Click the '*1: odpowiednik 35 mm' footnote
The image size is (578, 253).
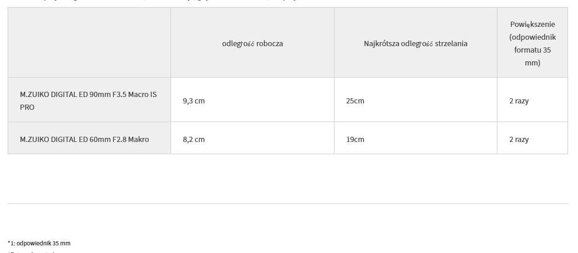pyautogui.click(x=39, y=244)
